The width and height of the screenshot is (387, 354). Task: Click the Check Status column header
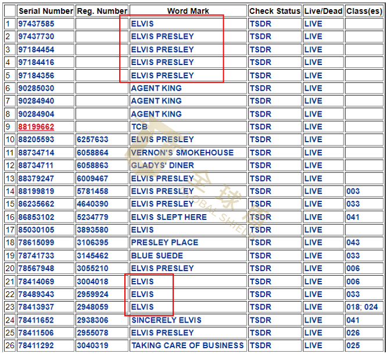point(275,11)
